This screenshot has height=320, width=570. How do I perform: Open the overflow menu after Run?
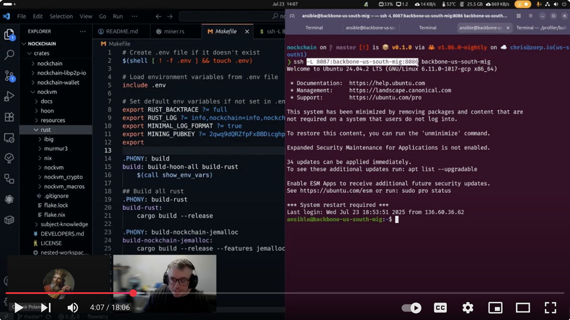coord(134,16)
